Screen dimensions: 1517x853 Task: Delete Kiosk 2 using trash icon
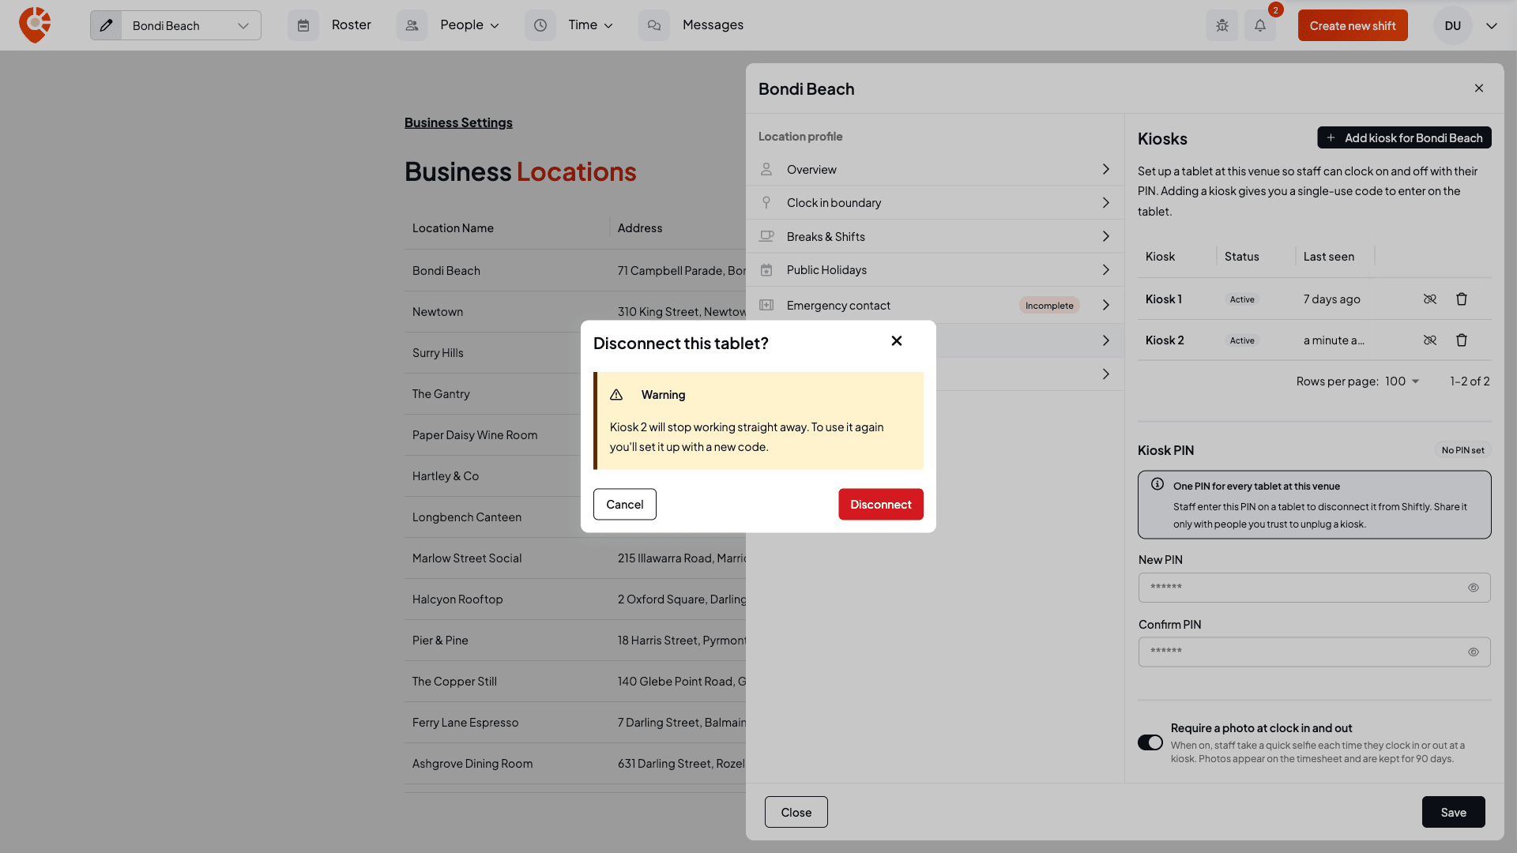click(x=1462, y=340)
